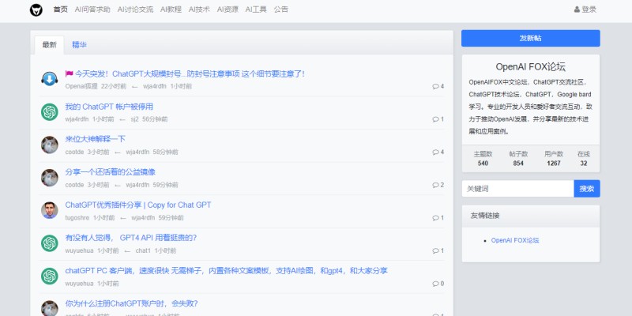The height and width of the screenshot is (316, 632).
Task: Open post 有没有人觉得，GPT4 API 用着挺贵的
Action: (x=131, y=238)
